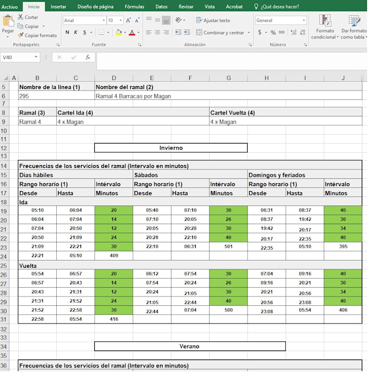
Task: Switch to the Insertar tab
Action: click(58, 7)
